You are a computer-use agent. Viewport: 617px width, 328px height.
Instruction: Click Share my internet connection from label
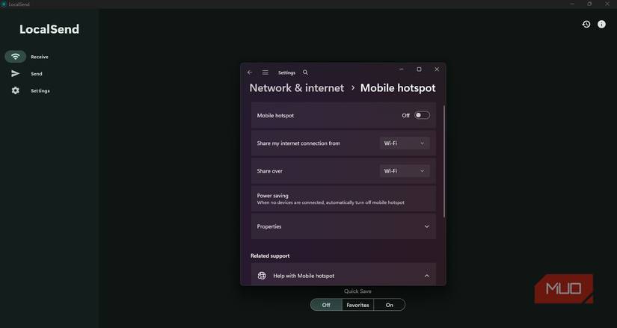298,143
